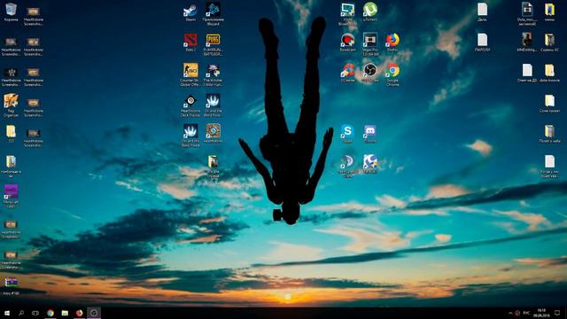Viewport: 567px width, 319px height.
Task: Select the OBS Studio shortcut on the desktop
Action: click(x=370, y=73)
